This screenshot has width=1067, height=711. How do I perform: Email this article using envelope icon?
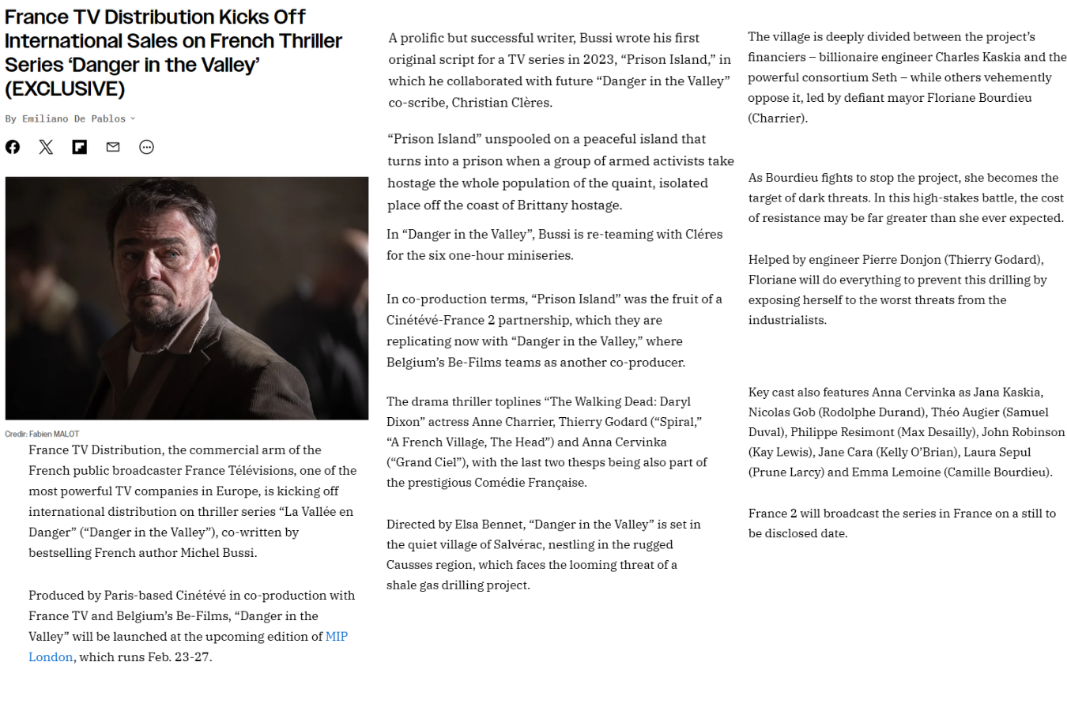coord(113,147)
